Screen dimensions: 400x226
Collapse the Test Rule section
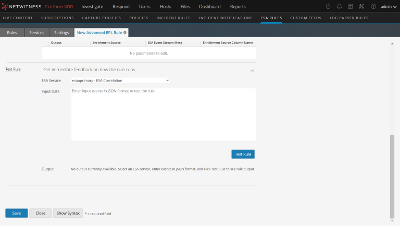(252, 71)
